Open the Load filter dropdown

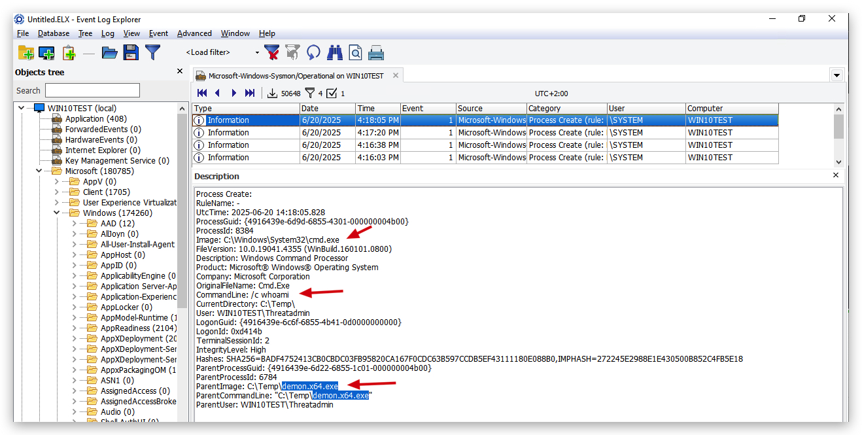point(257,52)
